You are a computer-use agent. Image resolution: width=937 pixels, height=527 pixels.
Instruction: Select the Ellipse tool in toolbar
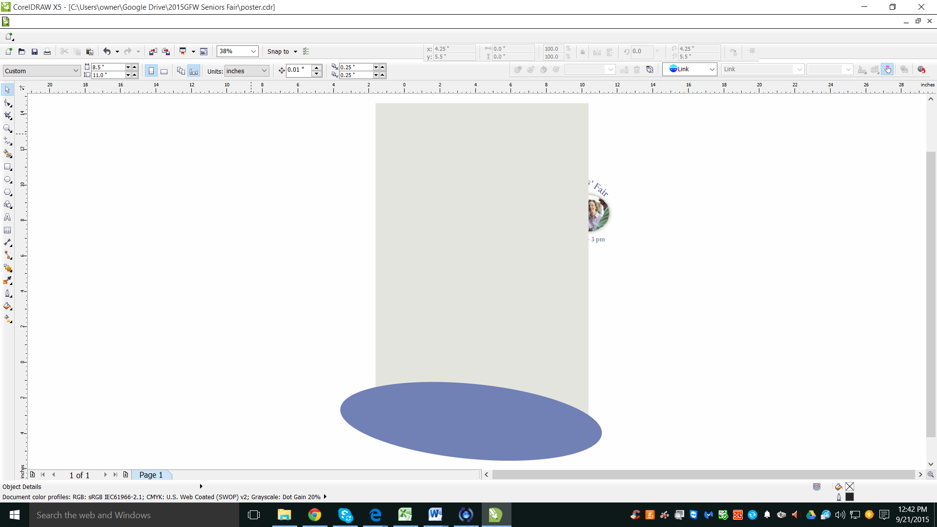click(8, 180)
